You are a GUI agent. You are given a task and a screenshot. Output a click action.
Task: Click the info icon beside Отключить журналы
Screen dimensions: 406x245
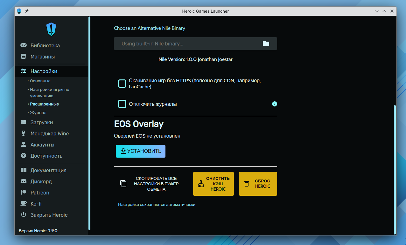pos(275,104)
